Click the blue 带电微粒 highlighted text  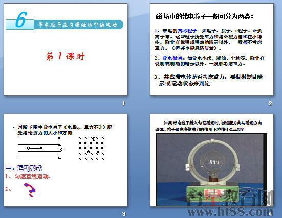tap(172, 58)
